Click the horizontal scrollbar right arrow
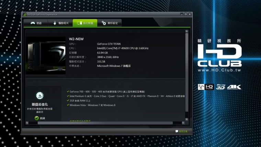This screenshot has width=261, height=147. coord(183,123)
